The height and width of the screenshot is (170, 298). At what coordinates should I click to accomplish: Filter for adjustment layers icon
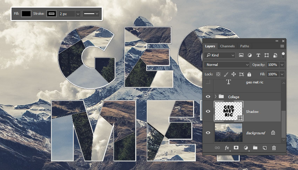click(x=250, y=55)
